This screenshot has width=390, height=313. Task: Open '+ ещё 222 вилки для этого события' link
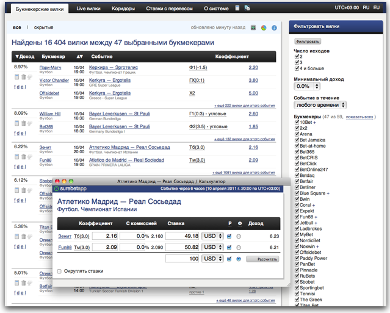click(245, 106)
